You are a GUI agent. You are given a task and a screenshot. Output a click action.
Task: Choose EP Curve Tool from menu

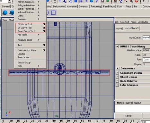coord(25,28)
